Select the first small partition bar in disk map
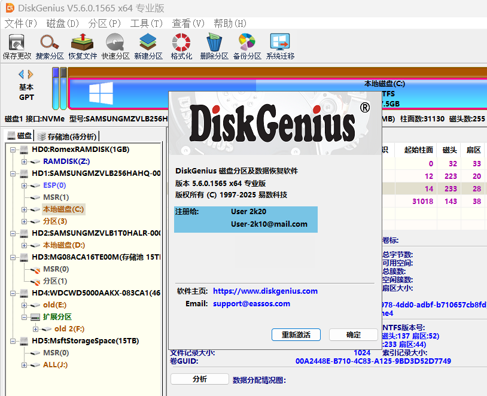Screen dimensions: 487x396 point(56,89)
